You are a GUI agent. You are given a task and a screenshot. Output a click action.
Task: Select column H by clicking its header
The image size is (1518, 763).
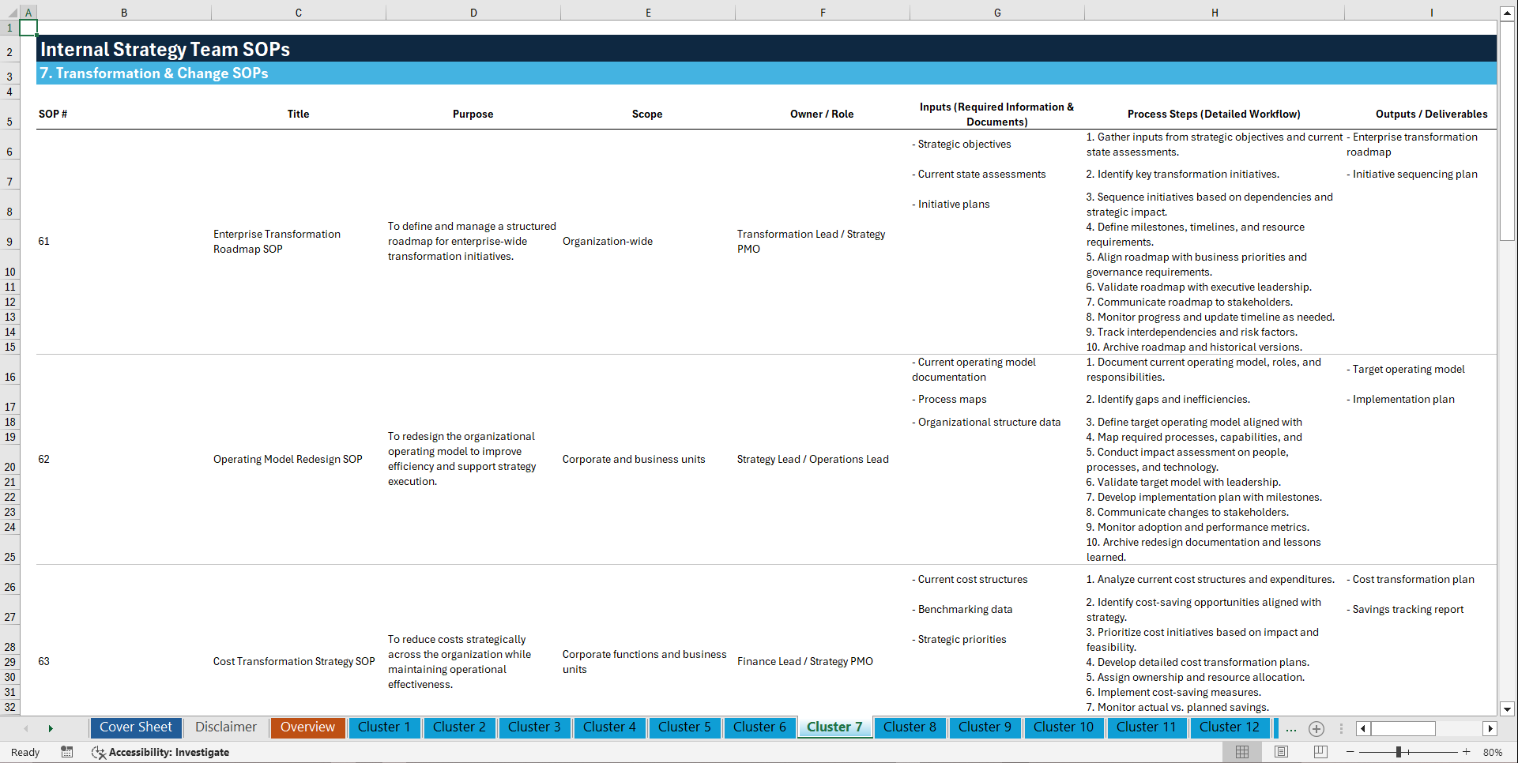(1215, 12)
